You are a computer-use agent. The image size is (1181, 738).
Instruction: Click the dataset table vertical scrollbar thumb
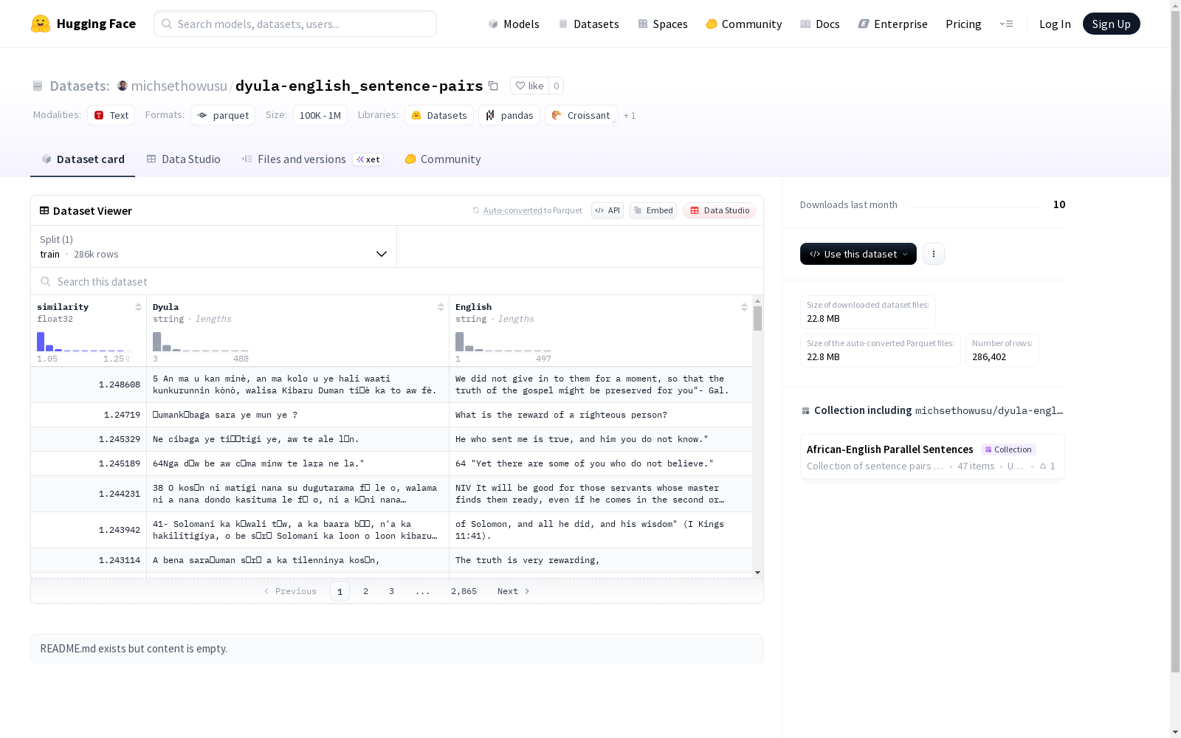(x=757, y=318)
